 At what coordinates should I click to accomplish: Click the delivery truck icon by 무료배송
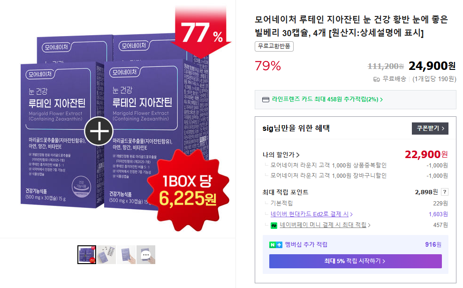[377, 79]
